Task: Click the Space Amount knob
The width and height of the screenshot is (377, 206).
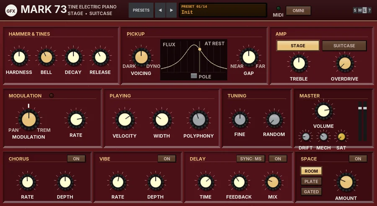Action: point(346,183)
